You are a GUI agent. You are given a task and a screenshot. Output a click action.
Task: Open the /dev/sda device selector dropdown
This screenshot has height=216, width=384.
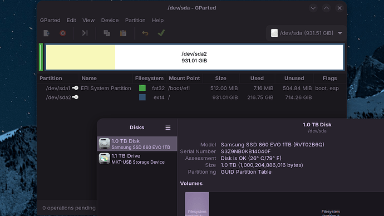point(306,33)
